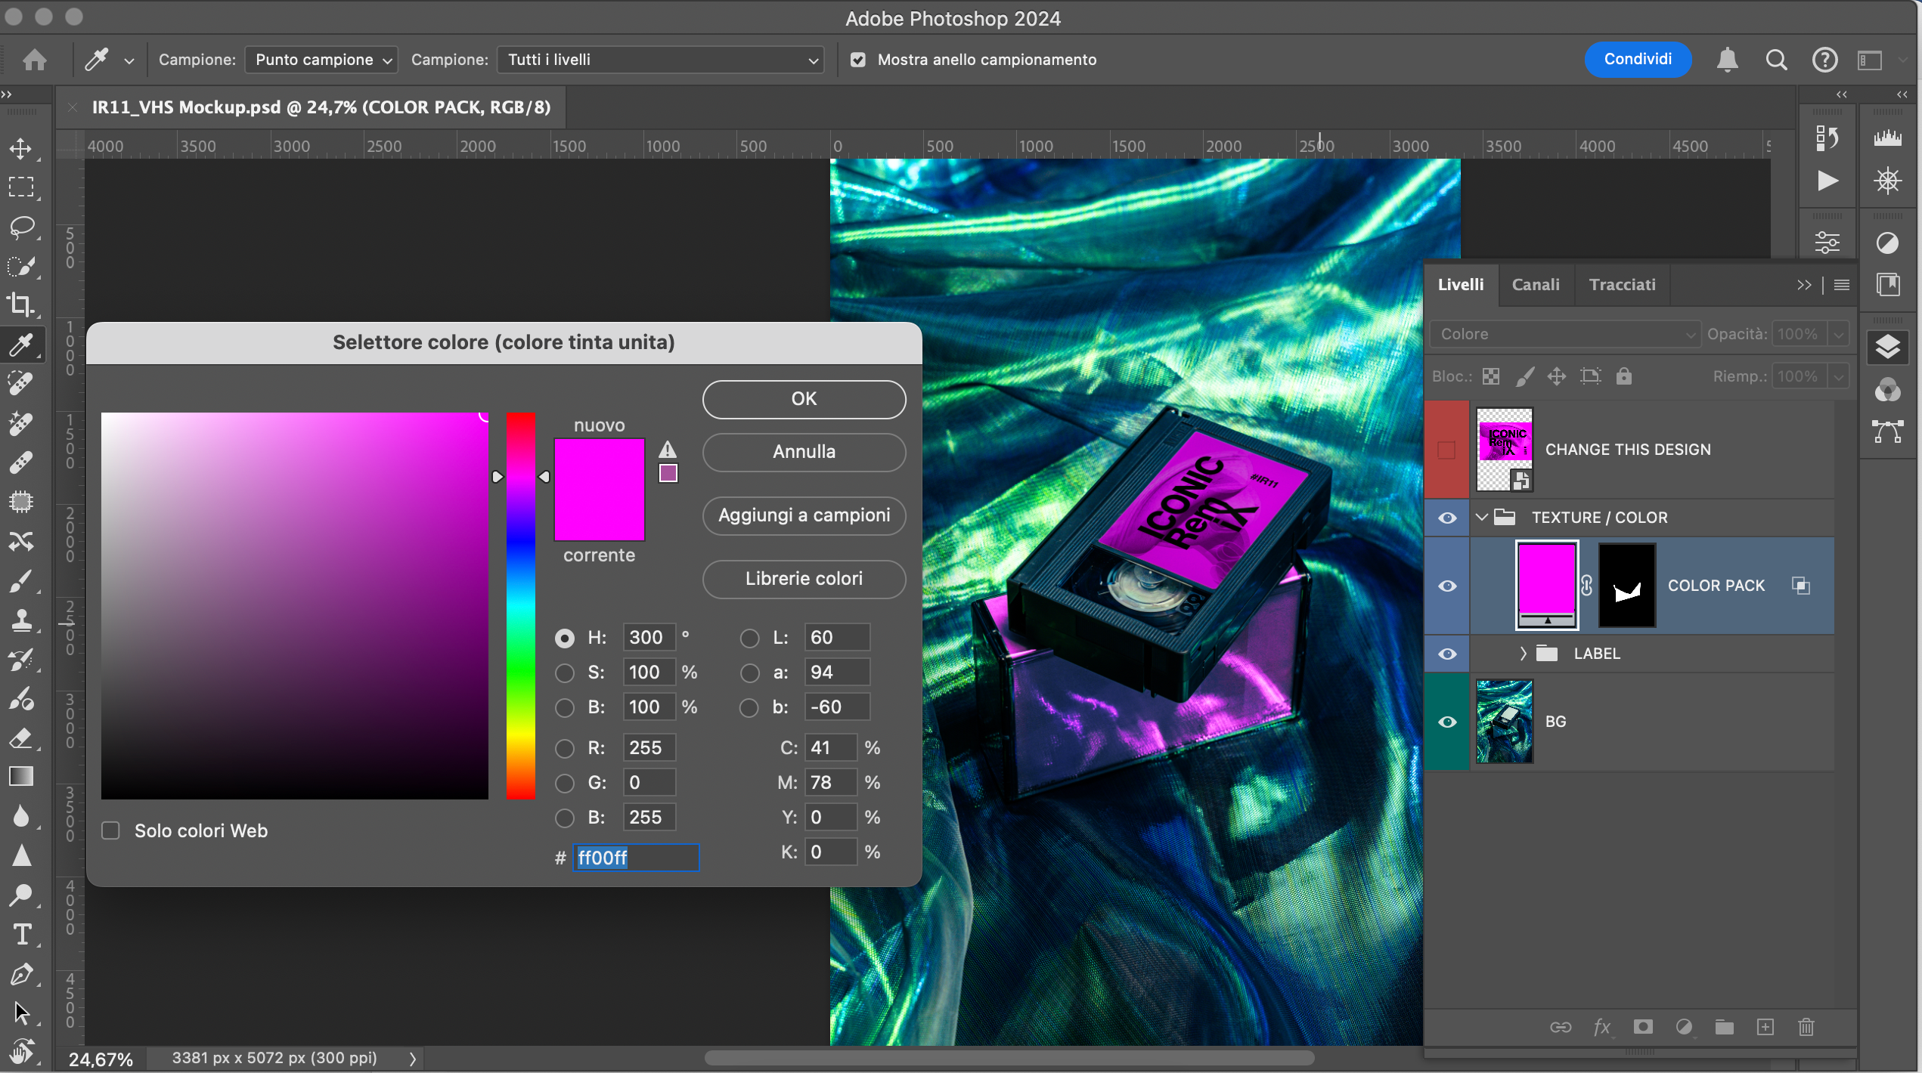Enable the Solo colori Web checkbox
Screen dimensions: 1922x1073
pos(111,830)
